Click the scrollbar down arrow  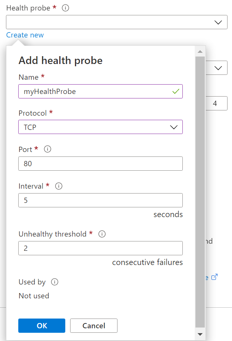pyautogui.click(x=200, y=334)
